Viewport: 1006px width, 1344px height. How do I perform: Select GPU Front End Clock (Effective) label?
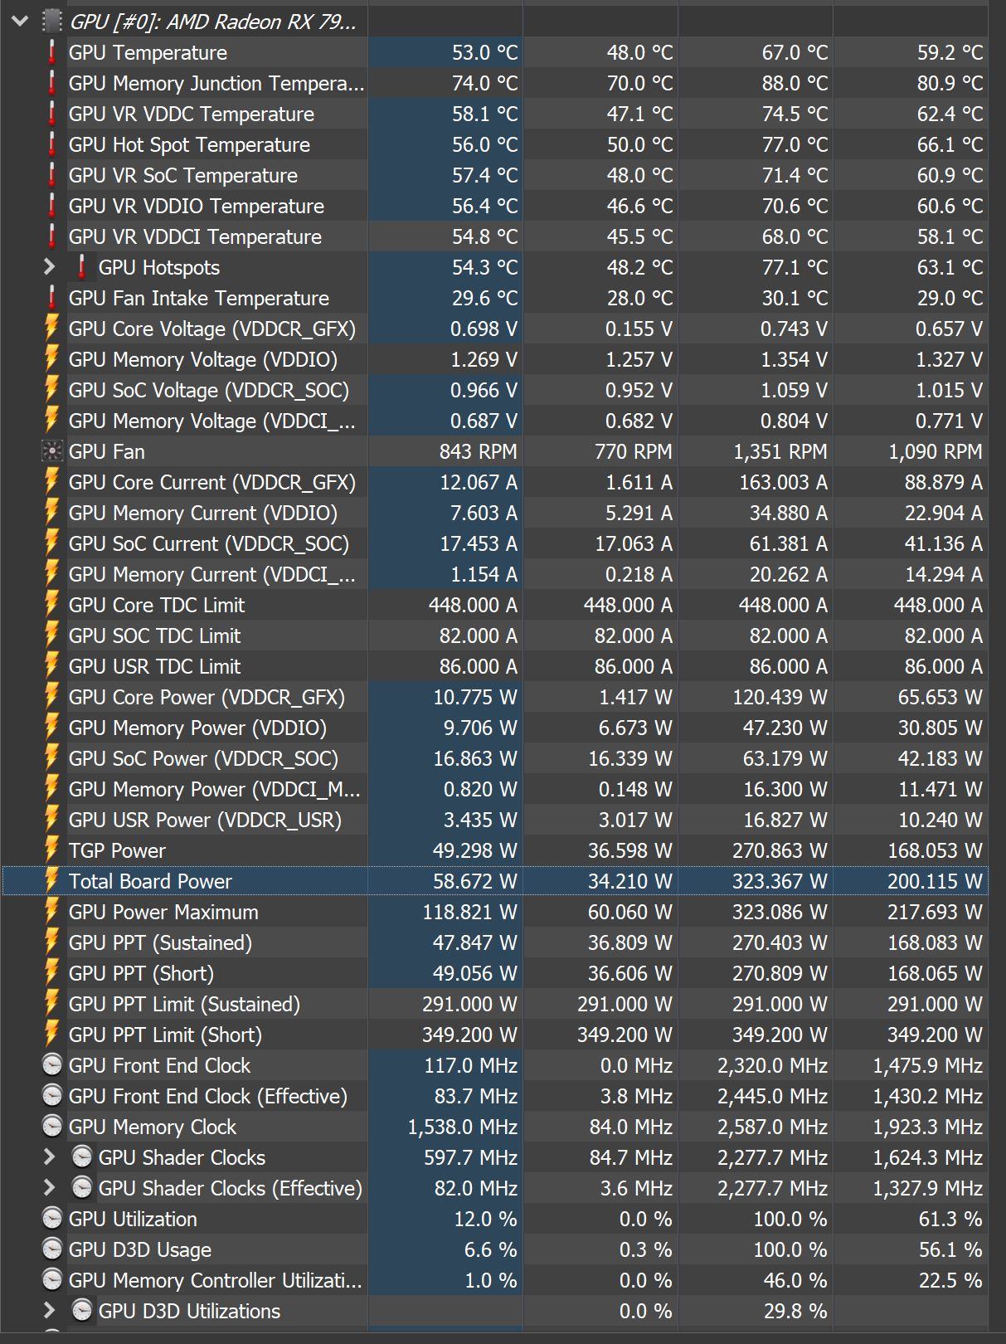[x=208, y=1096]
